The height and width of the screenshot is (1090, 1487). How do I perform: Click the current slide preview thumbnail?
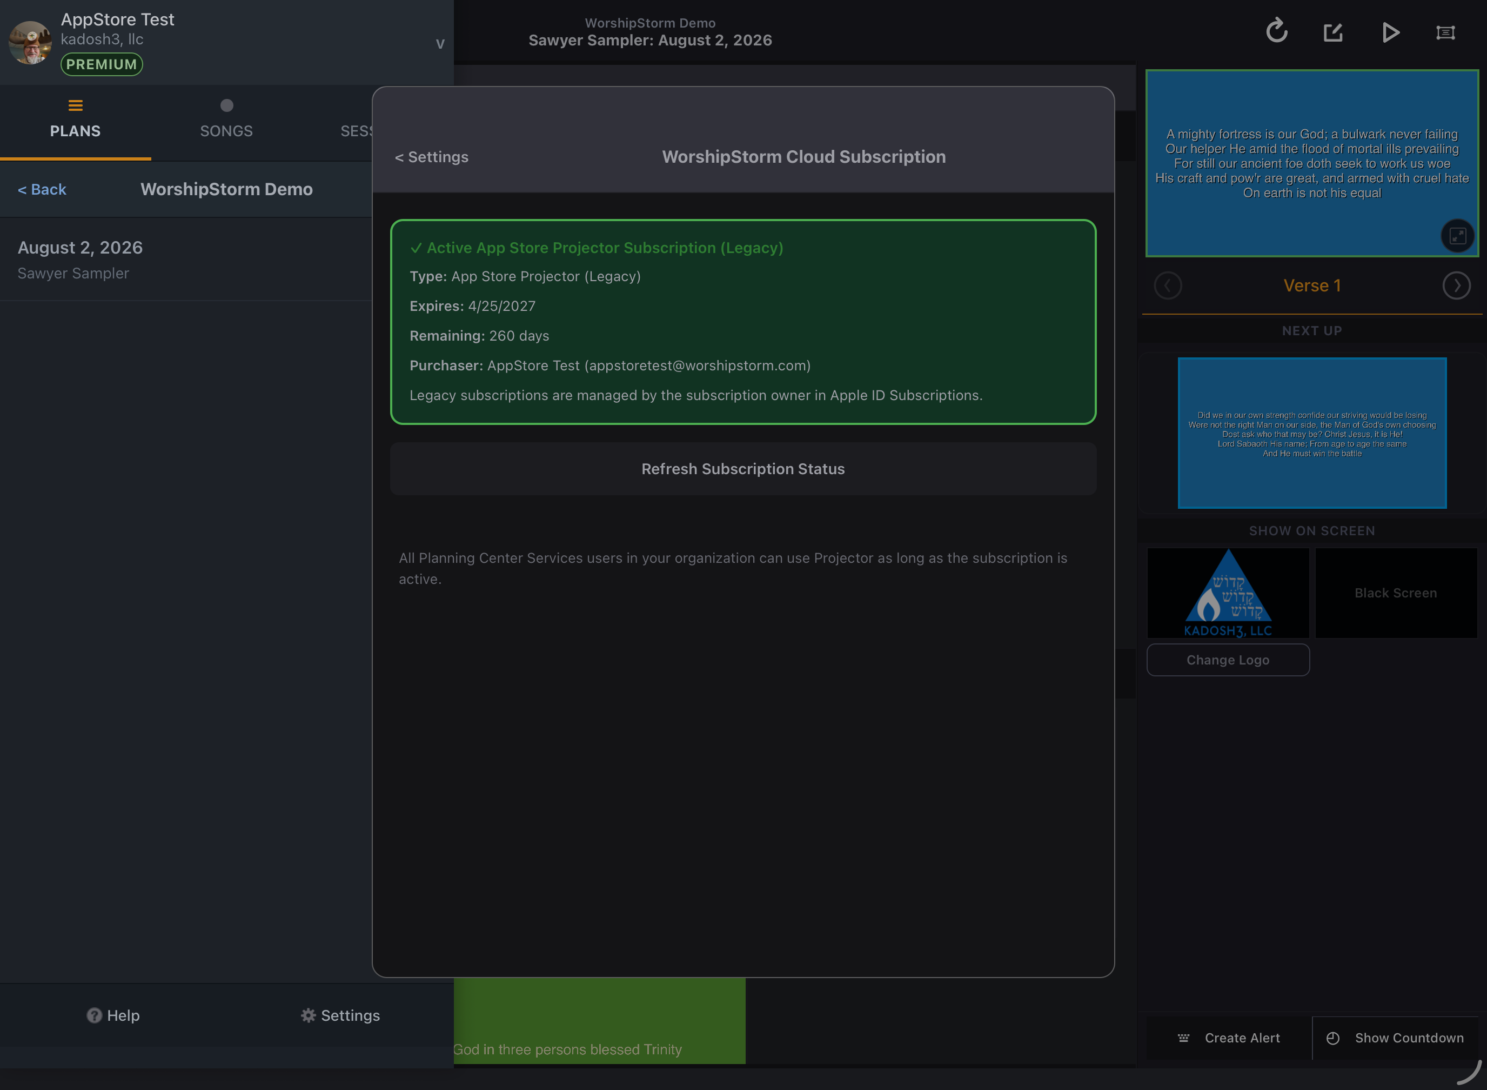[1311, 163]
